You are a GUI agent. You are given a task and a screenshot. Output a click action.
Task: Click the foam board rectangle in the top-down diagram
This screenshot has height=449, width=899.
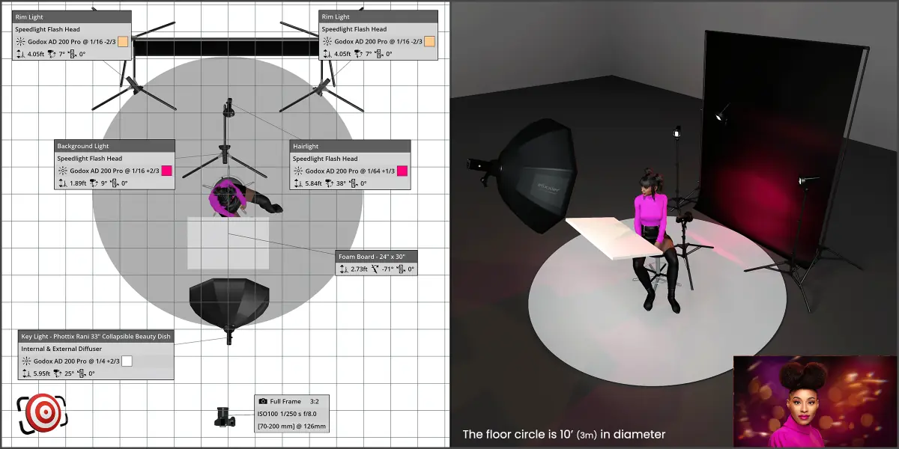[x=227, y=242]
